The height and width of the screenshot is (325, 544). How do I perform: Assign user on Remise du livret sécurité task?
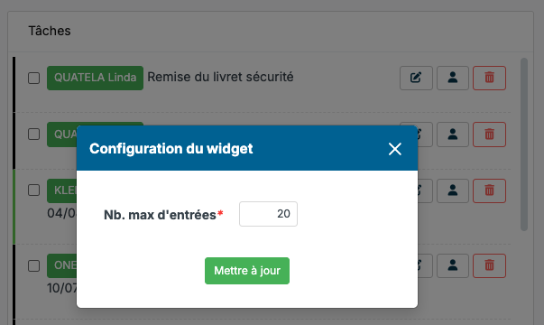(452, 78)
